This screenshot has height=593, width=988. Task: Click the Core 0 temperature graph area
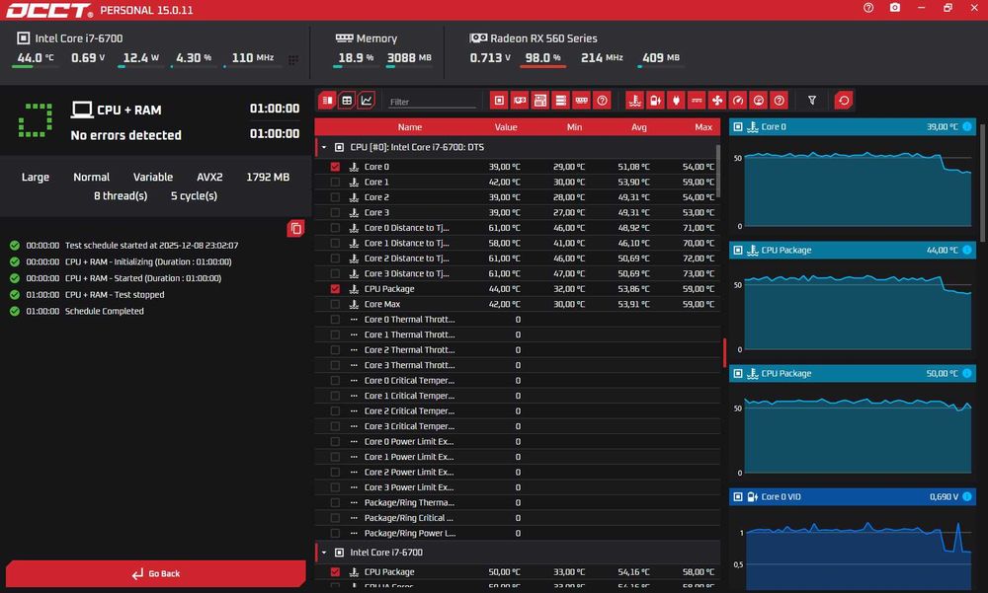[858, 188]
